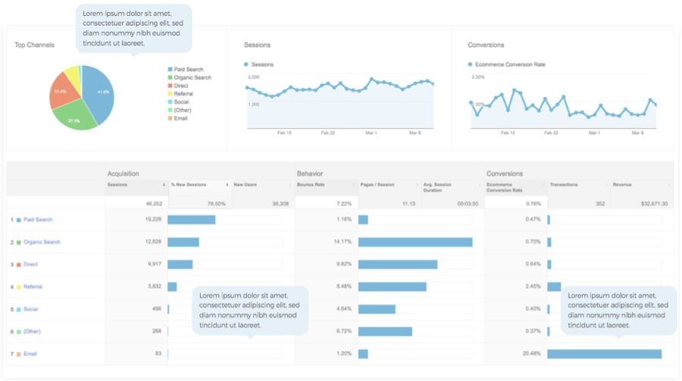Click the Sessions panel title
682x381 pixels.
pos(257,45)
